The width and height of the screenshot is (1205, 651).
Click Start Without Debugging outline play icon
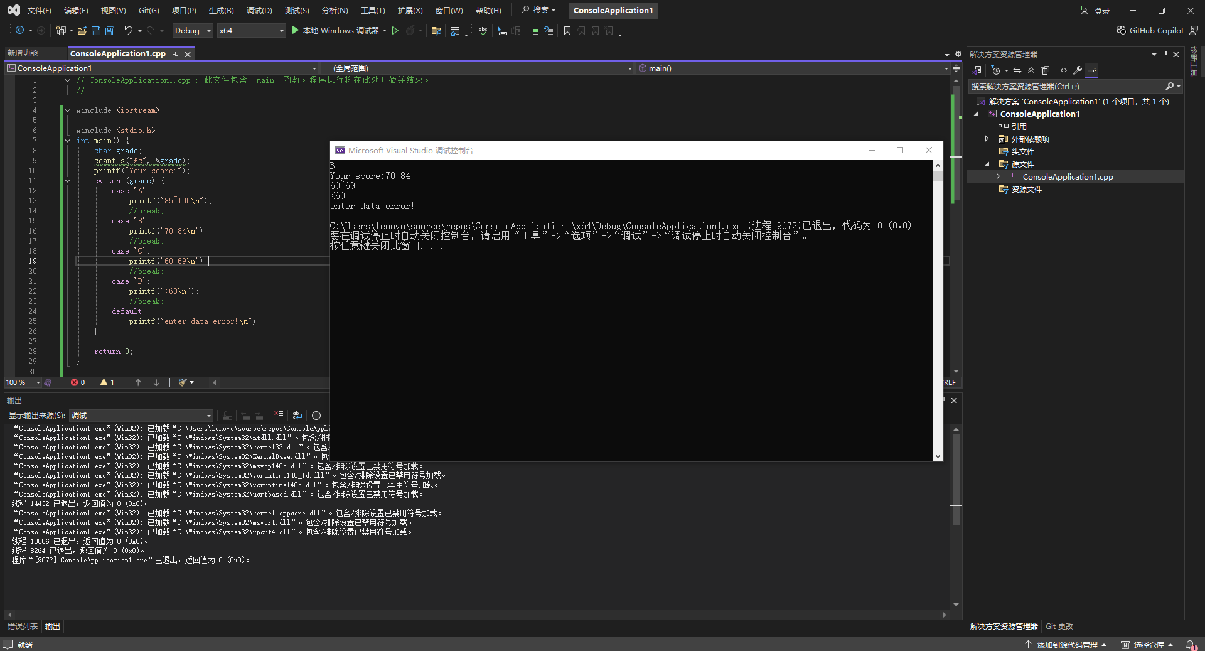click(x=395, y=30)
